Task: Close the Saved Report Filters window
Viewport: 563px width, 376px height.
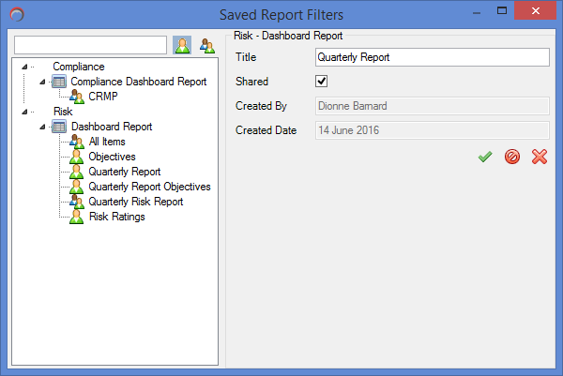Action: [x=536, y=10]
